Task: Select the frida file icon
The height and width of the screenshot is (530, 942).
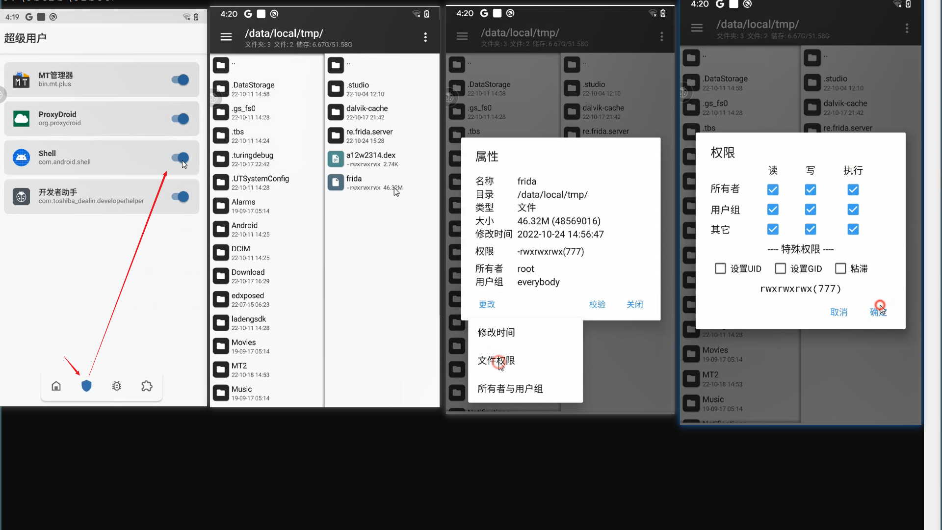Action: click(336, 183)
